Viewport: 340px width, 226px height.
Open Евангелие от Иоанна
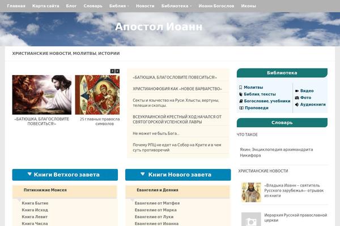156,224
